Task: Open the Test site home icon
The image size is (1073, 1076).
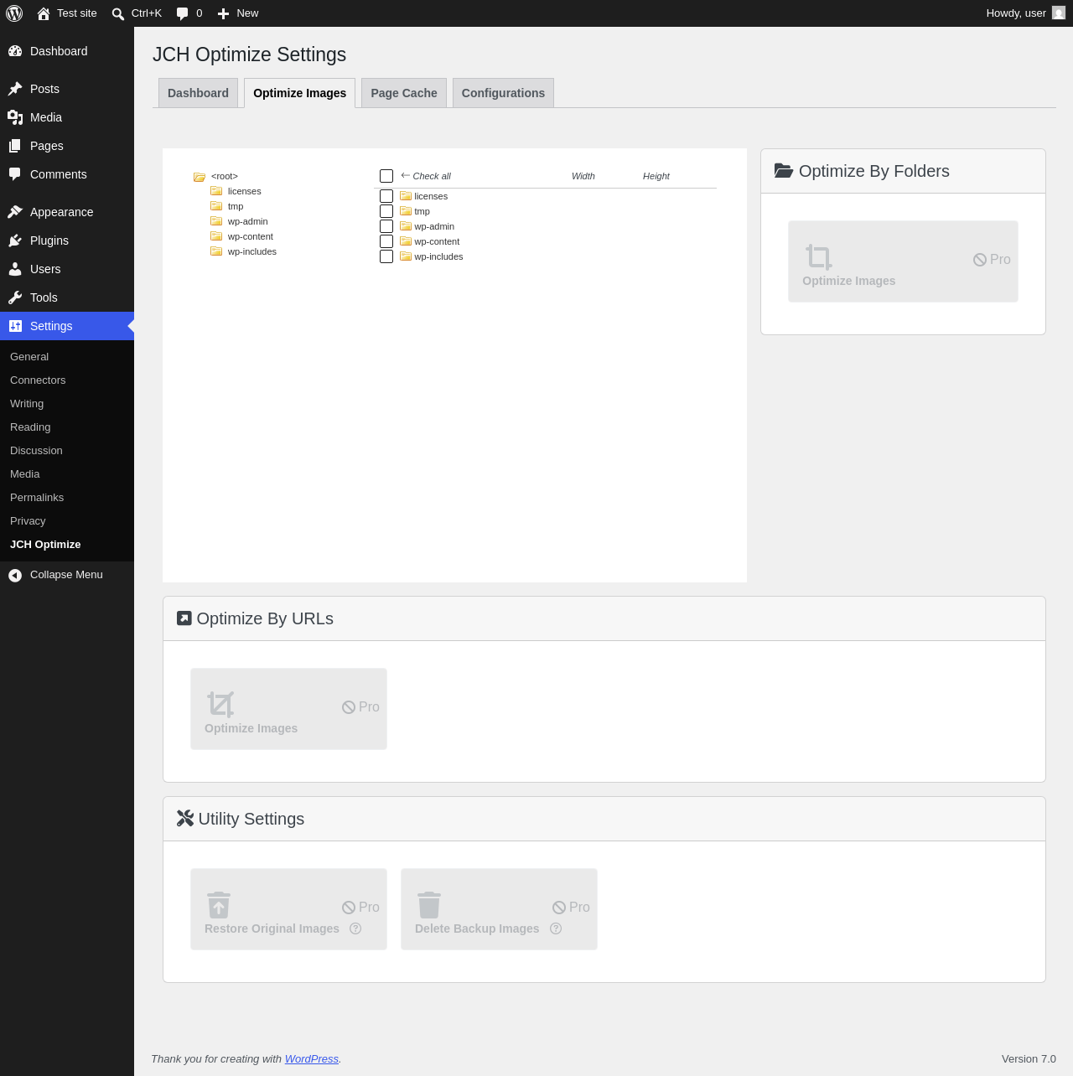Action: [44, 13]
